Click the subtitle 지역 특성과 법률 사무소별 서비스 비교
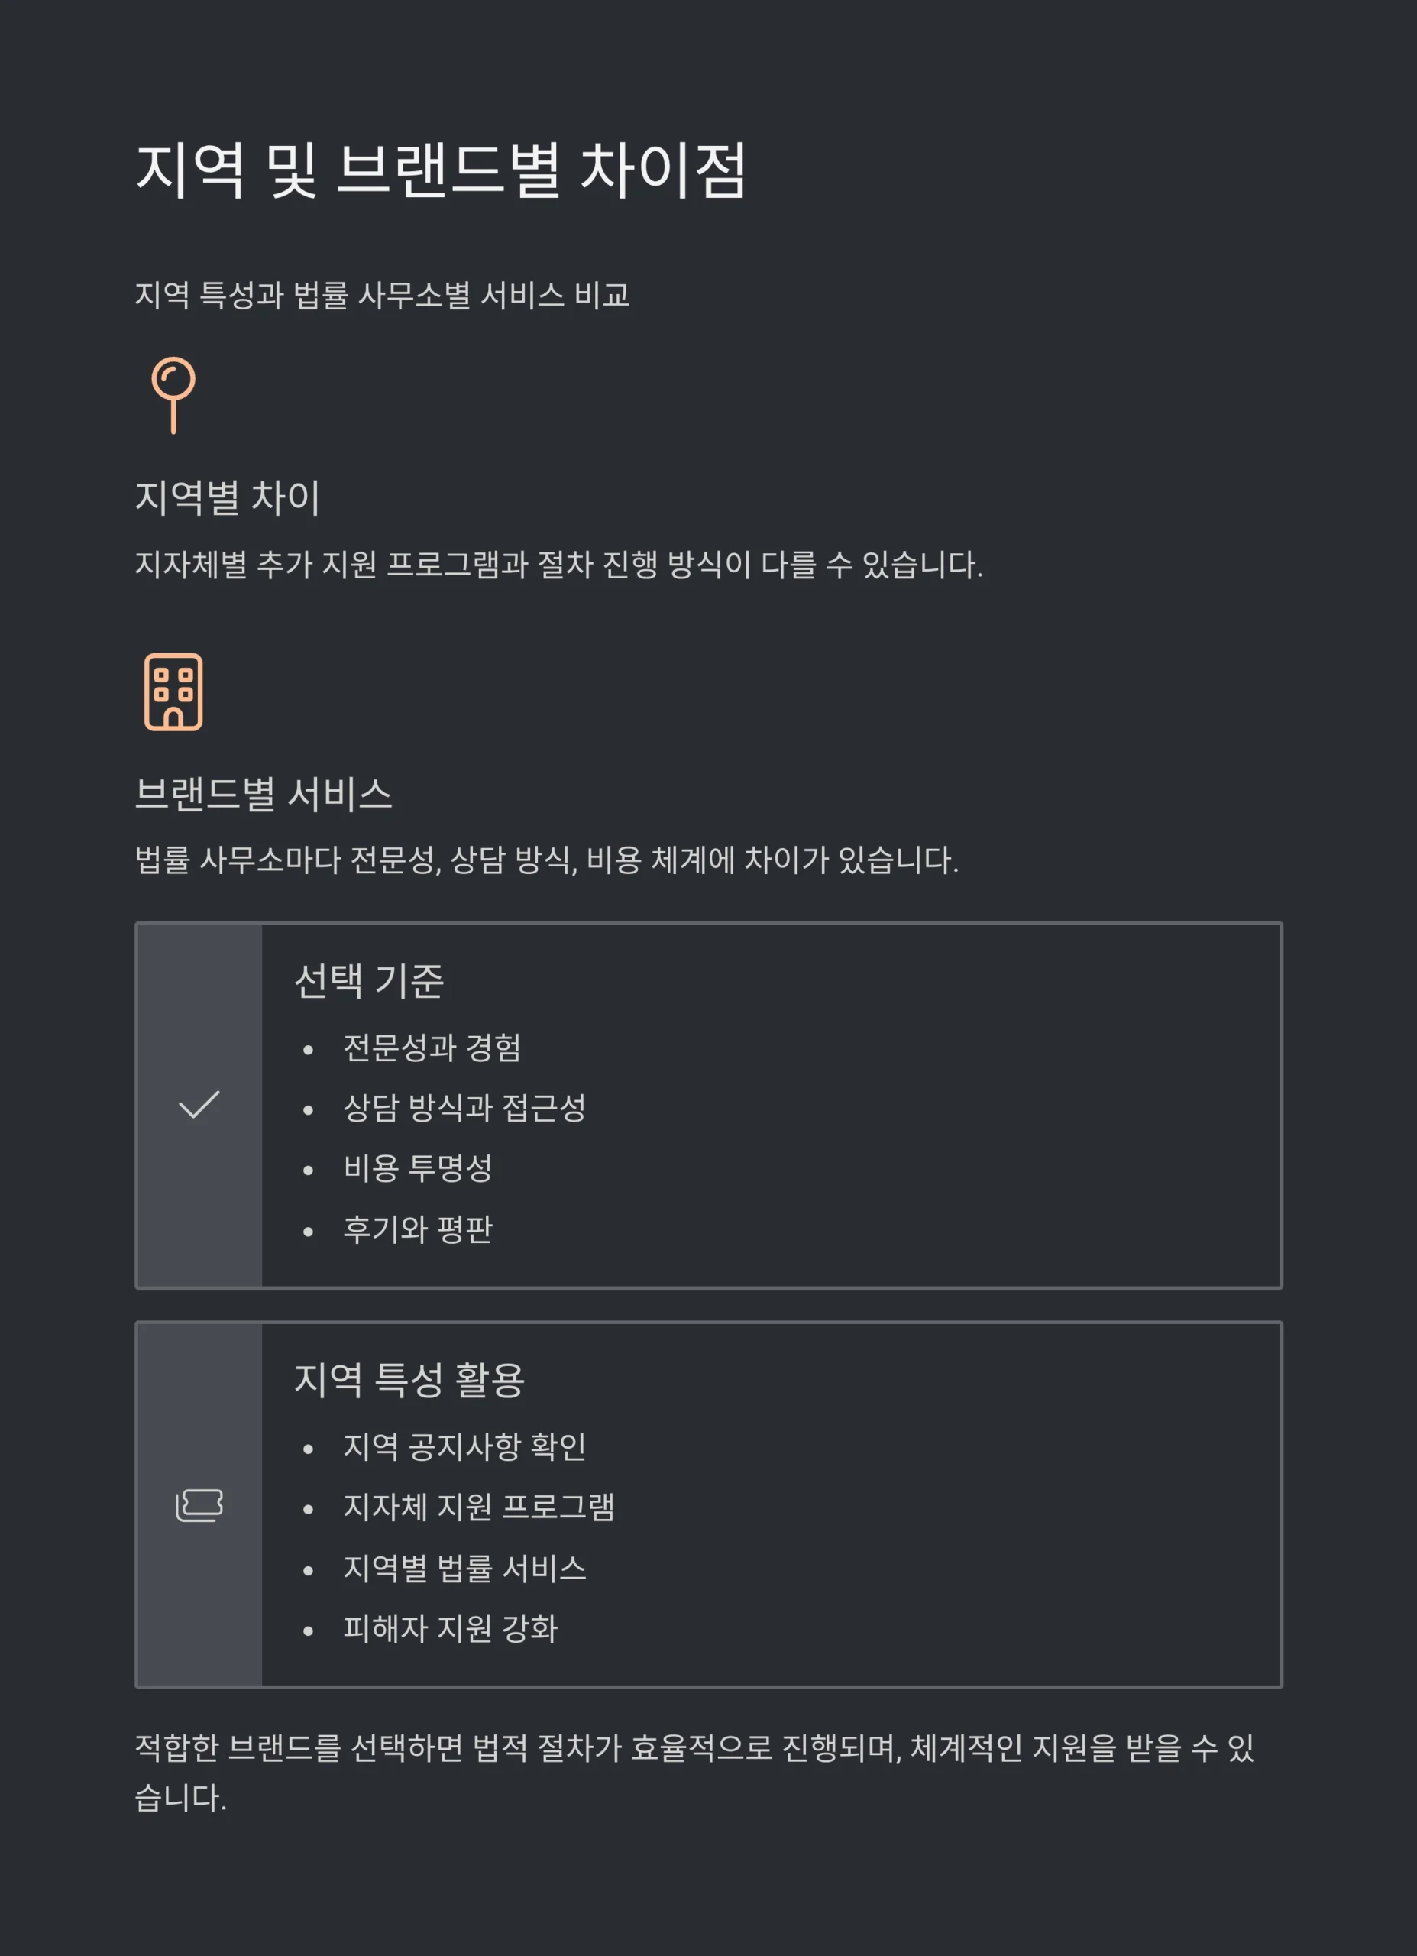 tap(382, 295)
